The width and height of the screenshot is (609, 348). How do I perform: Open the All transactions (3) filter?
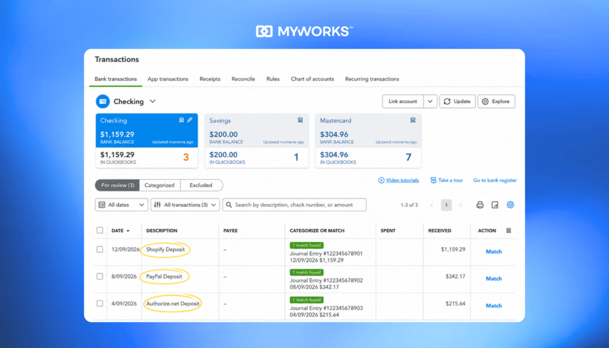click(x=186, y=205)
